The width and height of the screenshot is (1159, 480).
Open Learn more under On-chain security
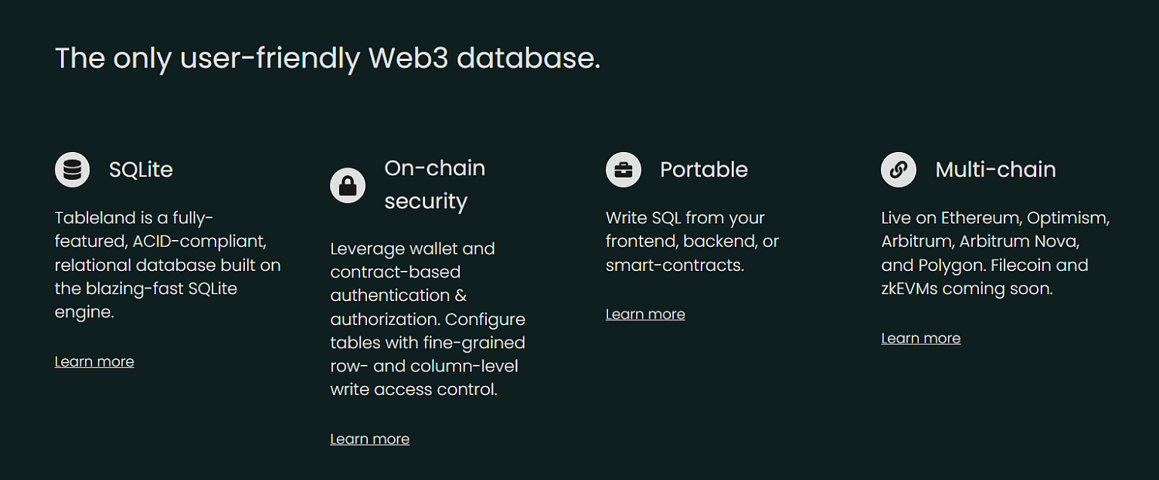pos(369,439)
